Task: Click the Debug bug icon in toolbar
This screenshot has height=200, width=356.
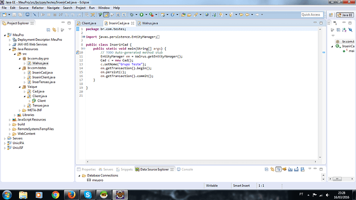Action: pos(132,15)
